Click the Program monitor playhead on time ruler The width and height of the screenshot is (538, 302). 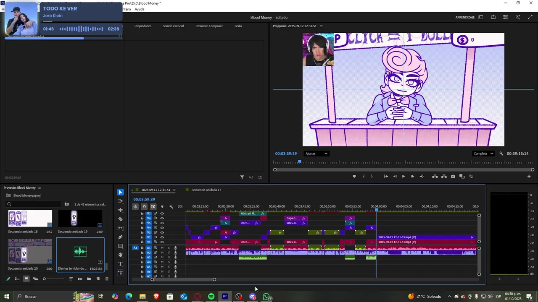click(x=300, y=161)
